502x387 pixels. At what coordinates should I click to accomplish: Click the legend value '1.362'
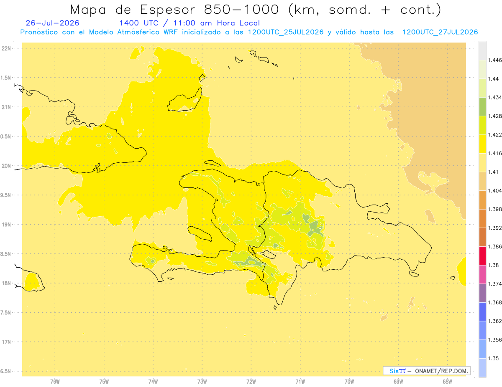(495, 321)
